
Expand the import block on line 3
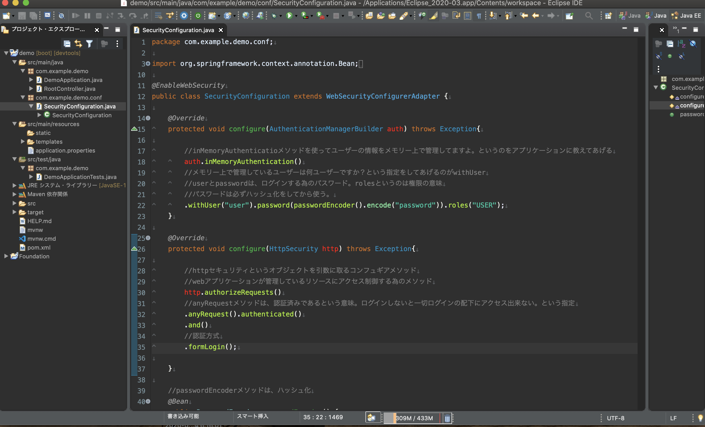(148, 64)
